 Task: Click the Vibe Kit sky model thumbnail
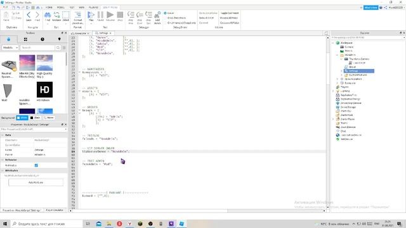pos(27,63)
